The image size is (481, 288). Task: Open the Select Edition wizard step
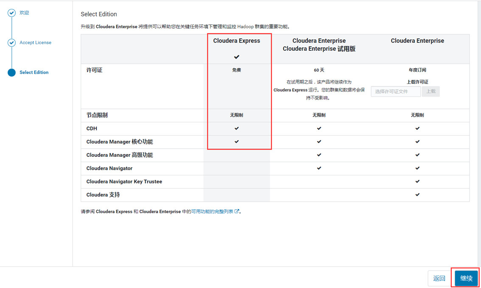click(34, 72)
